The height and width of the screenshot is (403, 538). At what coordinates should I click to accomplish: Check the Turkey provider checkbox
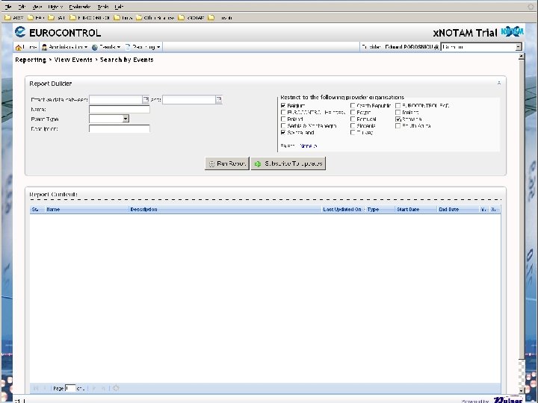[353, 132]
